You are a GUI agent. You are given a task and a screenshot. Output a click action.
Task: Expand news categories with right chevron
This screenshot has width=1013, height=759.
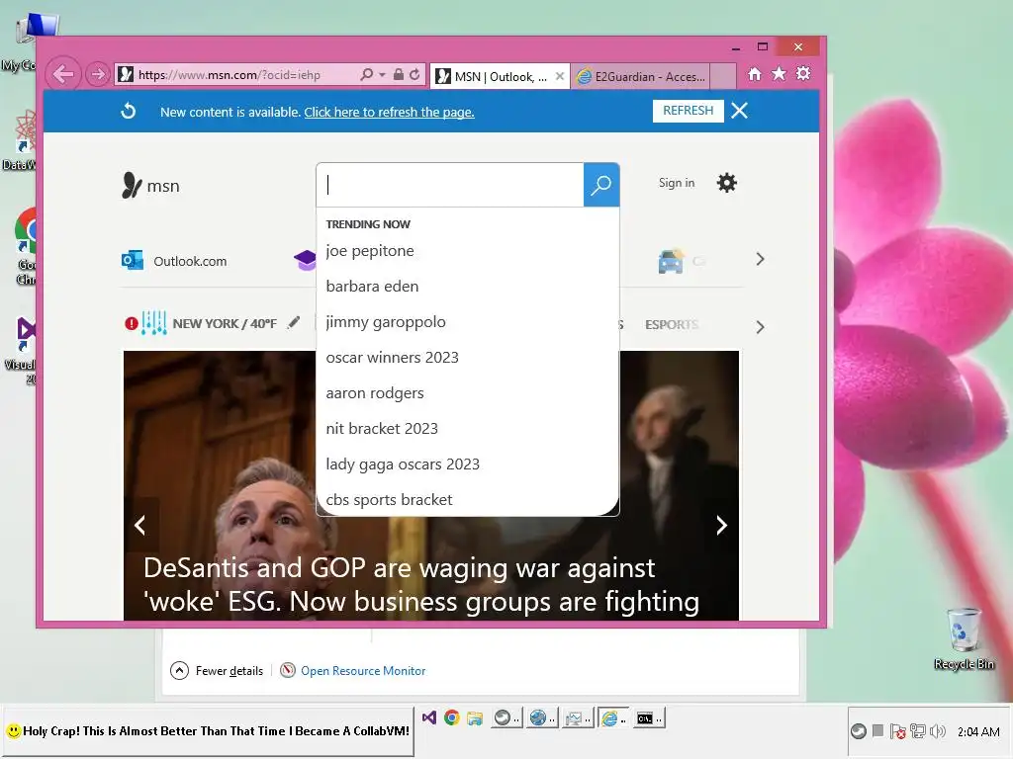pos(760,327)
